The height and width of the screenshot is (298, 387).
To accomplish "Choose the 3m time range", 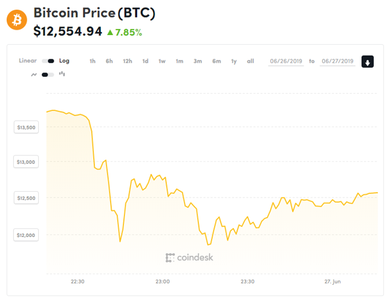I will pos(198,61).
